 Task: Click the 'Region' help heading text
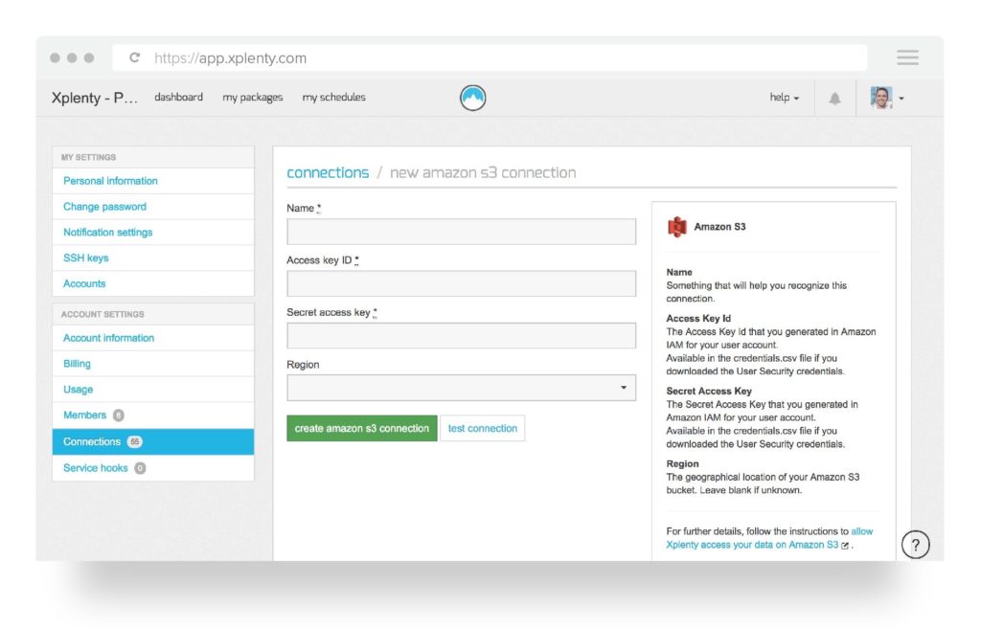click(682, 464)
